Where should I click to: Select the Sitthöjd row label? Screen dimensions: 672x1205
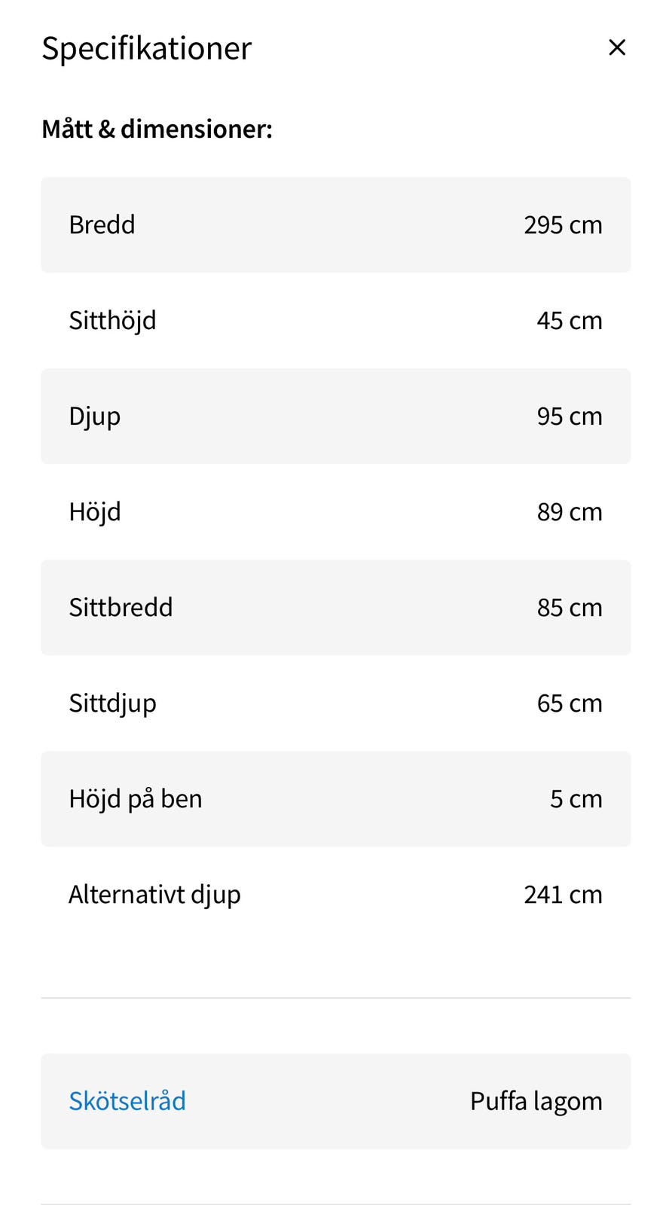tap(112, 320)
